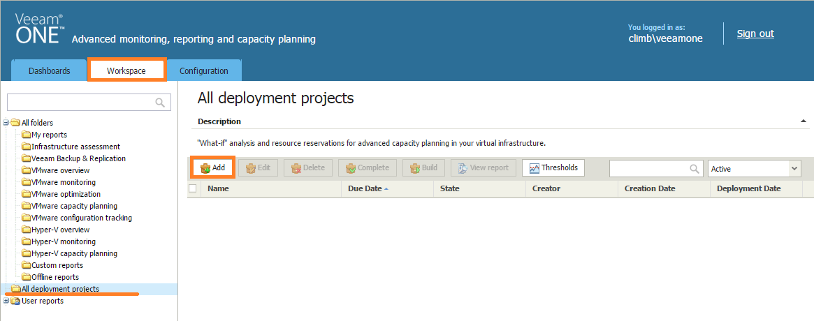Collapse the Description section arrow
The height and width of the screenshot is (321, 814).
click(804, 121)
